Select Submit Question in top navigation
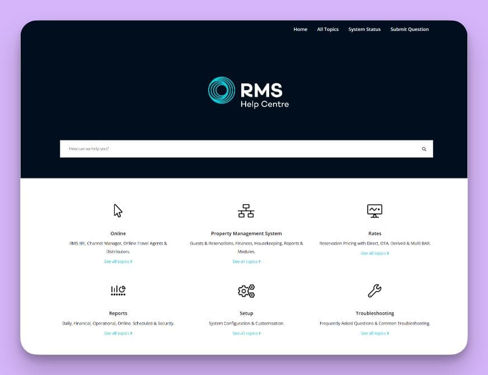 coord(409,29)
